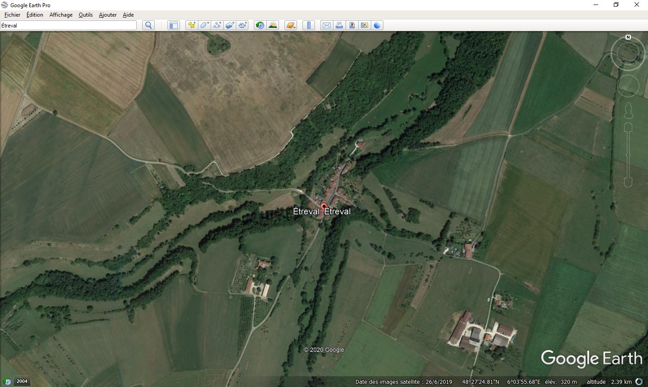Open the Aide menu
This screenshot has width=648, height=387.
click(128, 15)
